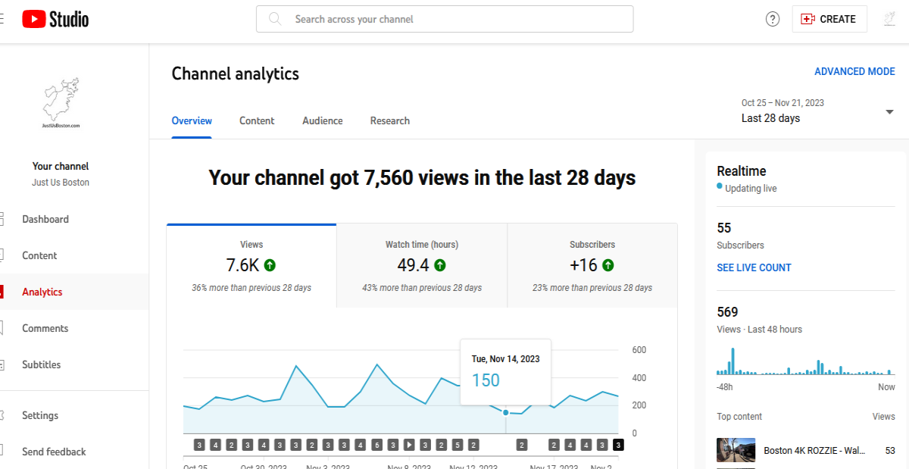Click the 53 views count for Boston 4K ROZZIE
Screen dimensions: 909x469
[x=890, y=451]
